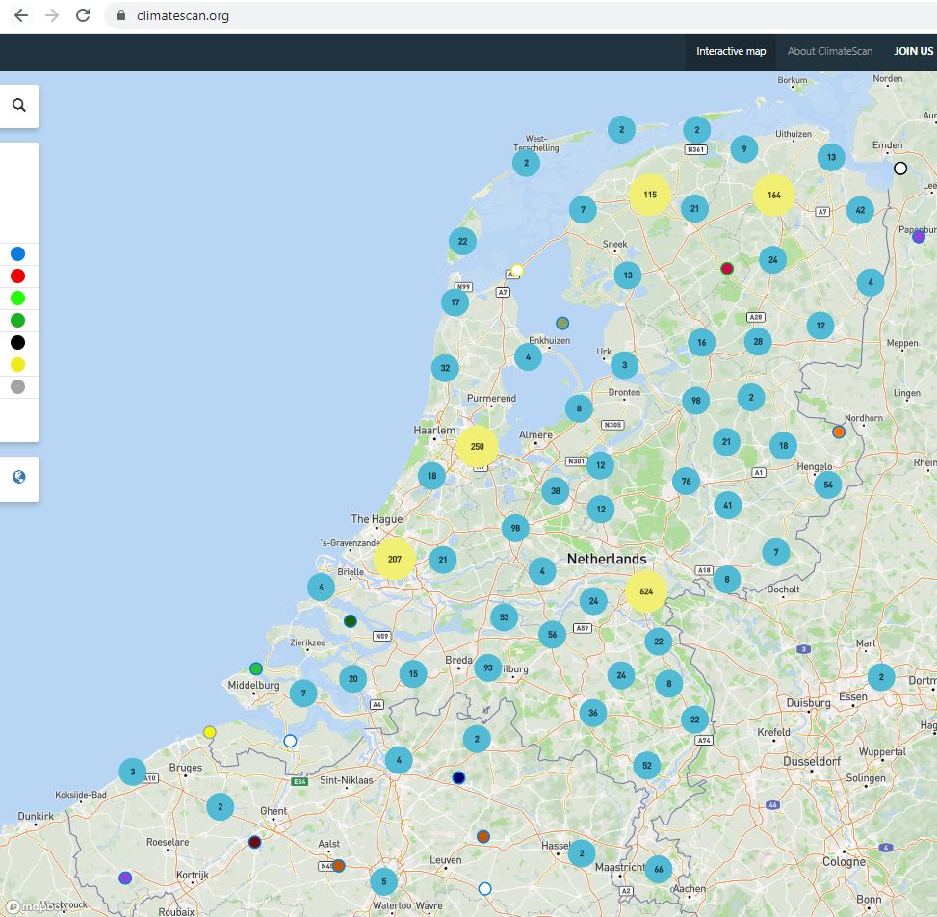This screenshot has width=937, height=917.
Task: Click the yellow 115 cluster marker
Action: 650,196
